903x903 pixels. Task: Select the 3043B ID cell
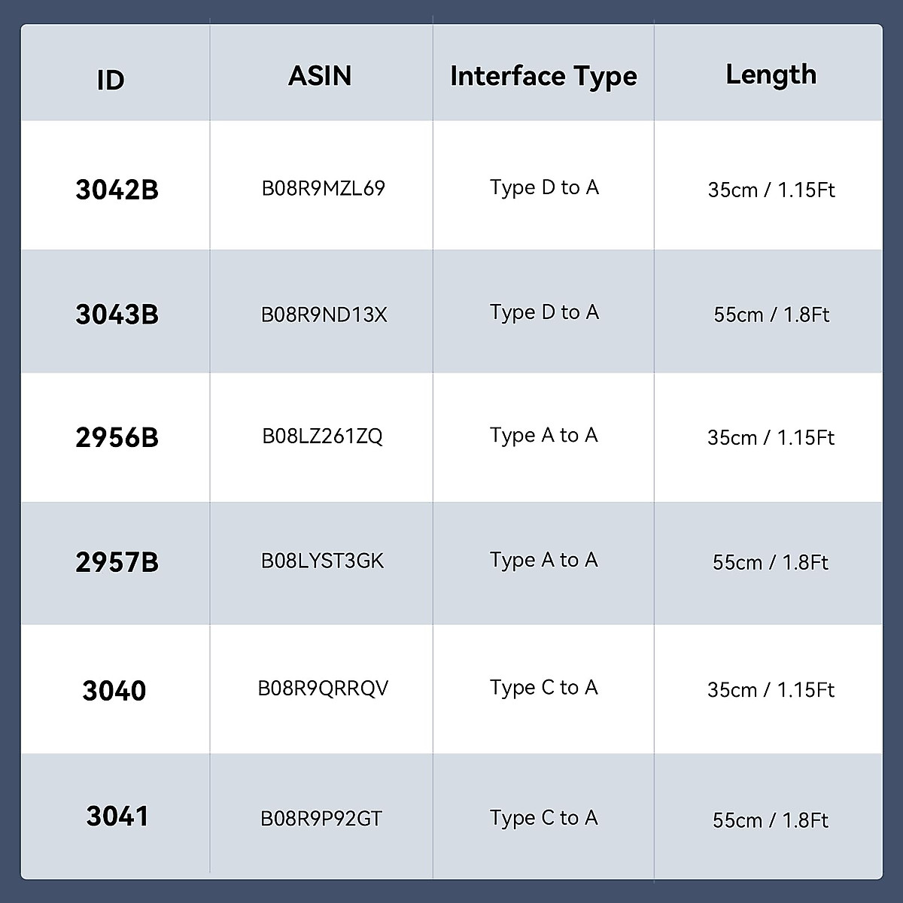click(x=117, y=315)
